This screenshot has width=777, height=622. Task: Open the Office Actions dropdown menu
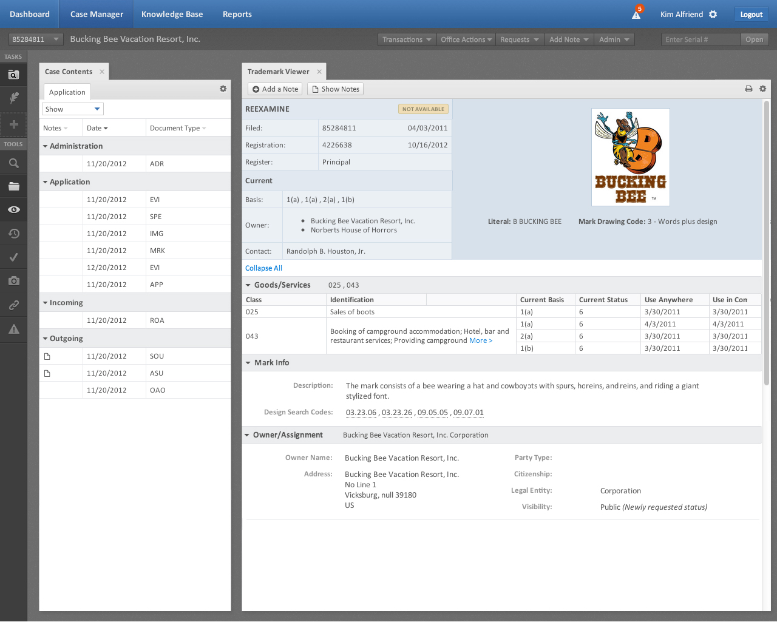point(466,39)
